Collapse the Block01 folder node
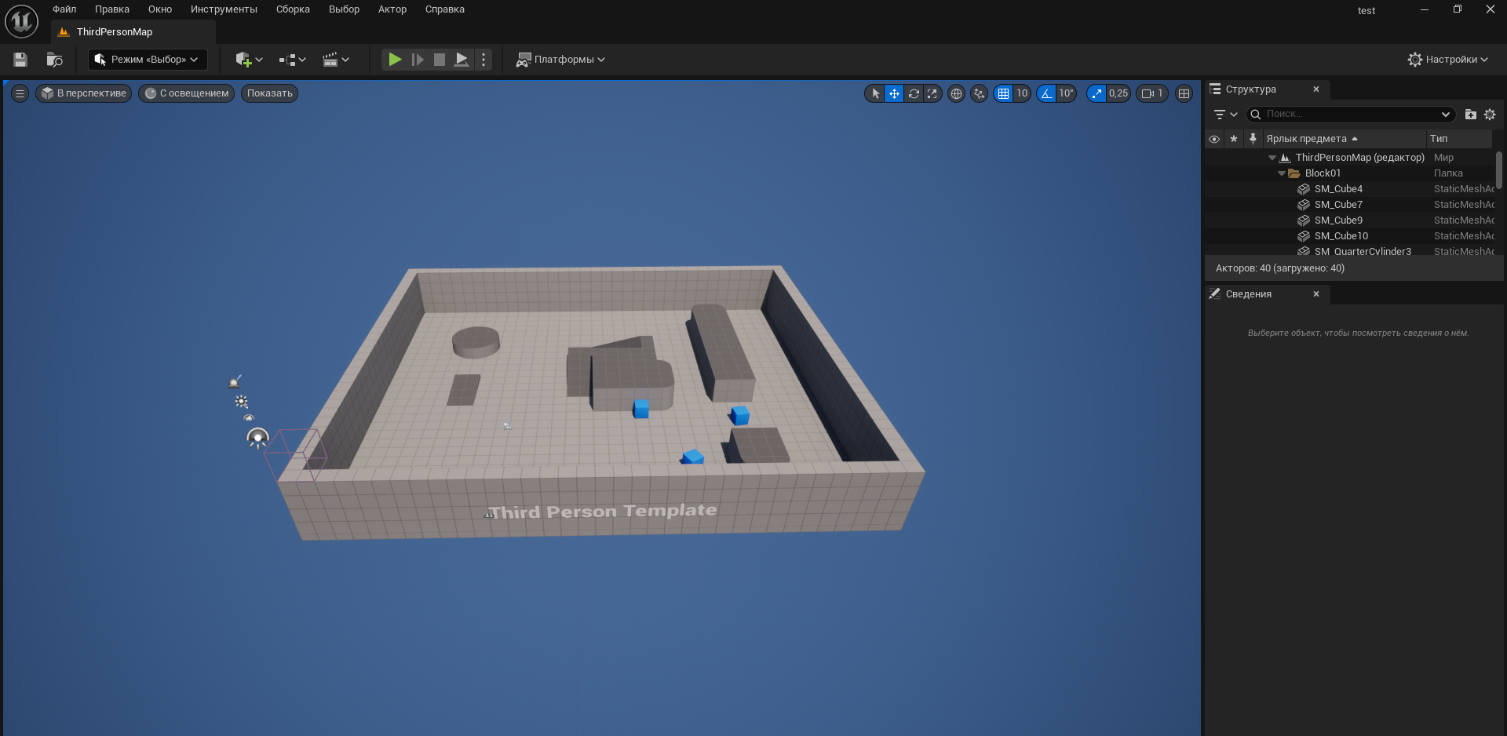This screenshot has height=736, width=1507. pyautogui.click(x=1282, y=173)
